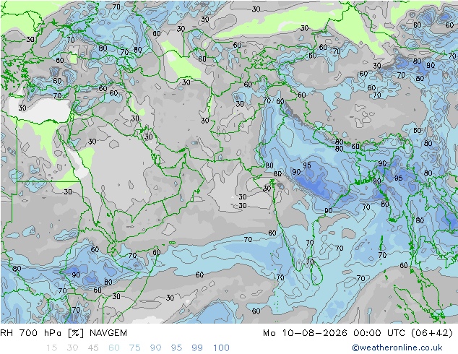Click the 'RH 700 hPa [%] NAVGEM' title
Viewport: 458px width, 354px height.
click(64, 333)
